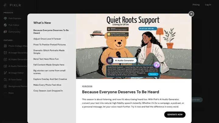Close the What's New popup
Screen dimensions: 219x123
191,14
